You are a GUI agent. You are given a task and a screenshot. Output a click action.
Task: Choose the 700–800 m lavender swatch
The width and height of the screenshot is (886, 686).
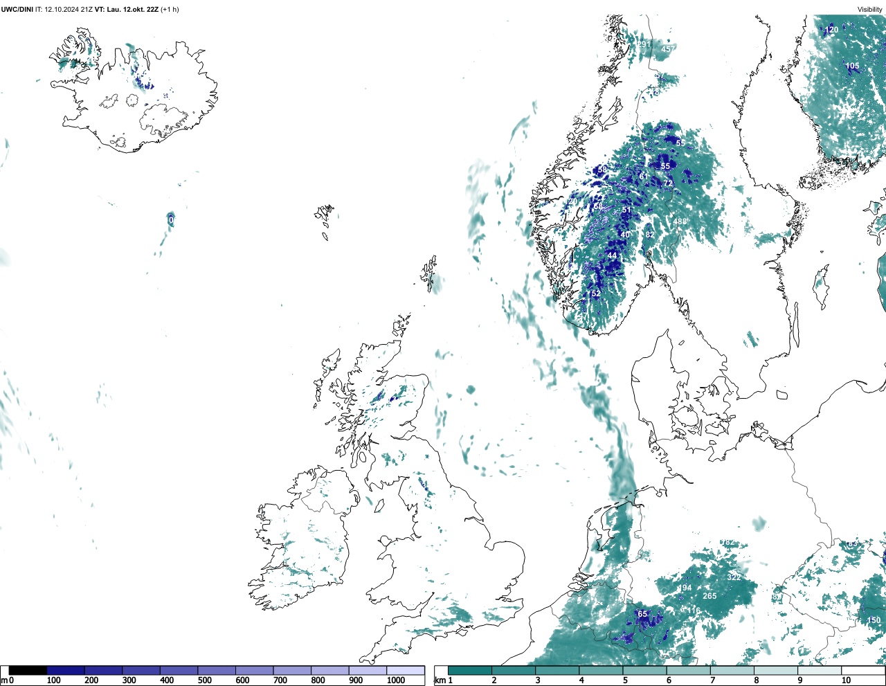coord(292,670)
